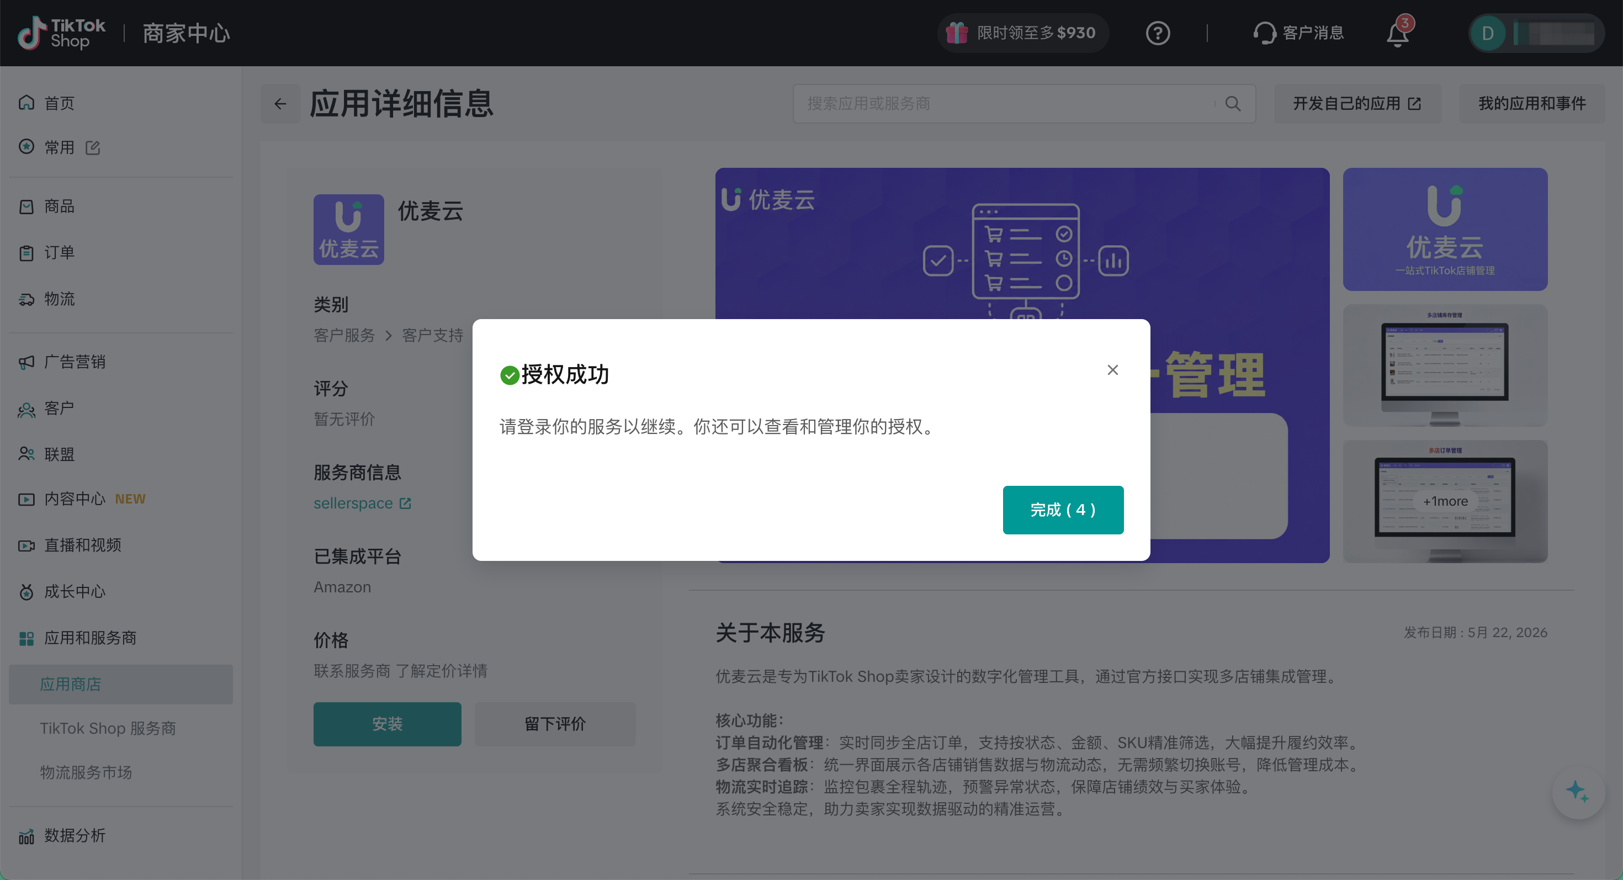Image resolution: width=1623 pixels, height=880 pixels.
Task: Open 我的应用和事件
Action: point(1532,103)
